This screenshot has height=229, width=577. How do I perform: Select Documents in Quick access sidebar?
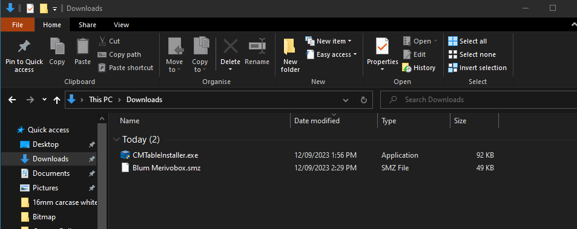click(x=51, y=173)
